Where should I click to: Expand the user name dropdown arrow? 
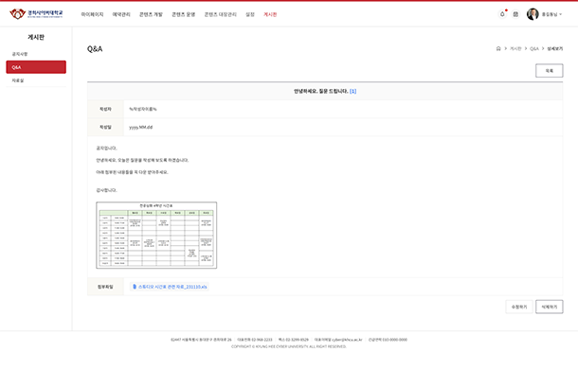[x=561, y=14]
